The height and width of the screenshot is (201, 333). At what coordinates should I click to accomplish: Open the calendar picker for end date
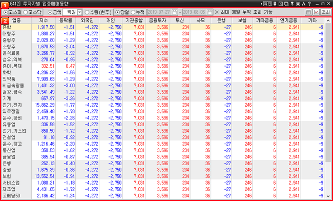pyautogui.click(x=210, y=12)
